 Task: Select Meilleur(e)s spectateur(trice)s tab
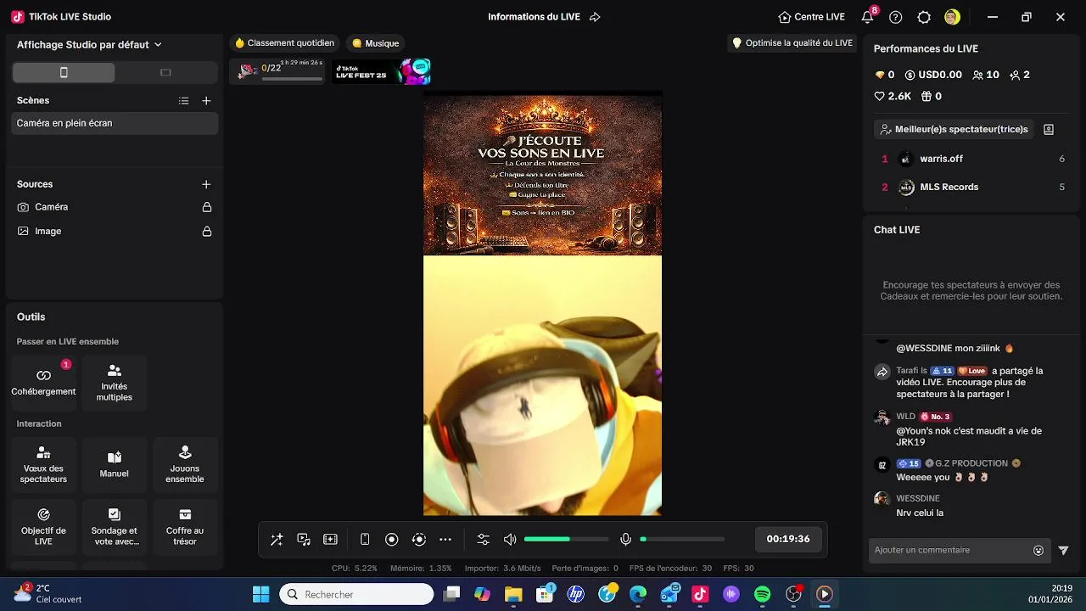(955, 130)
